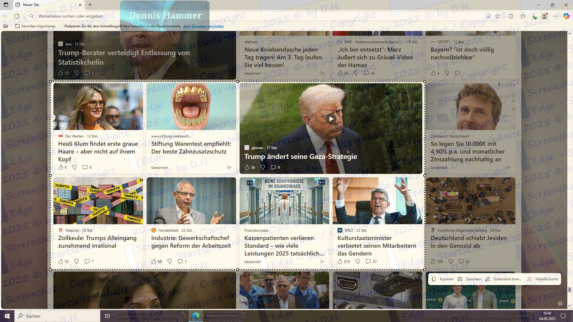Screen dimensions: 573x322
Task: Play the Trump Gaza-Strategie video
Action: coord(331,119)
